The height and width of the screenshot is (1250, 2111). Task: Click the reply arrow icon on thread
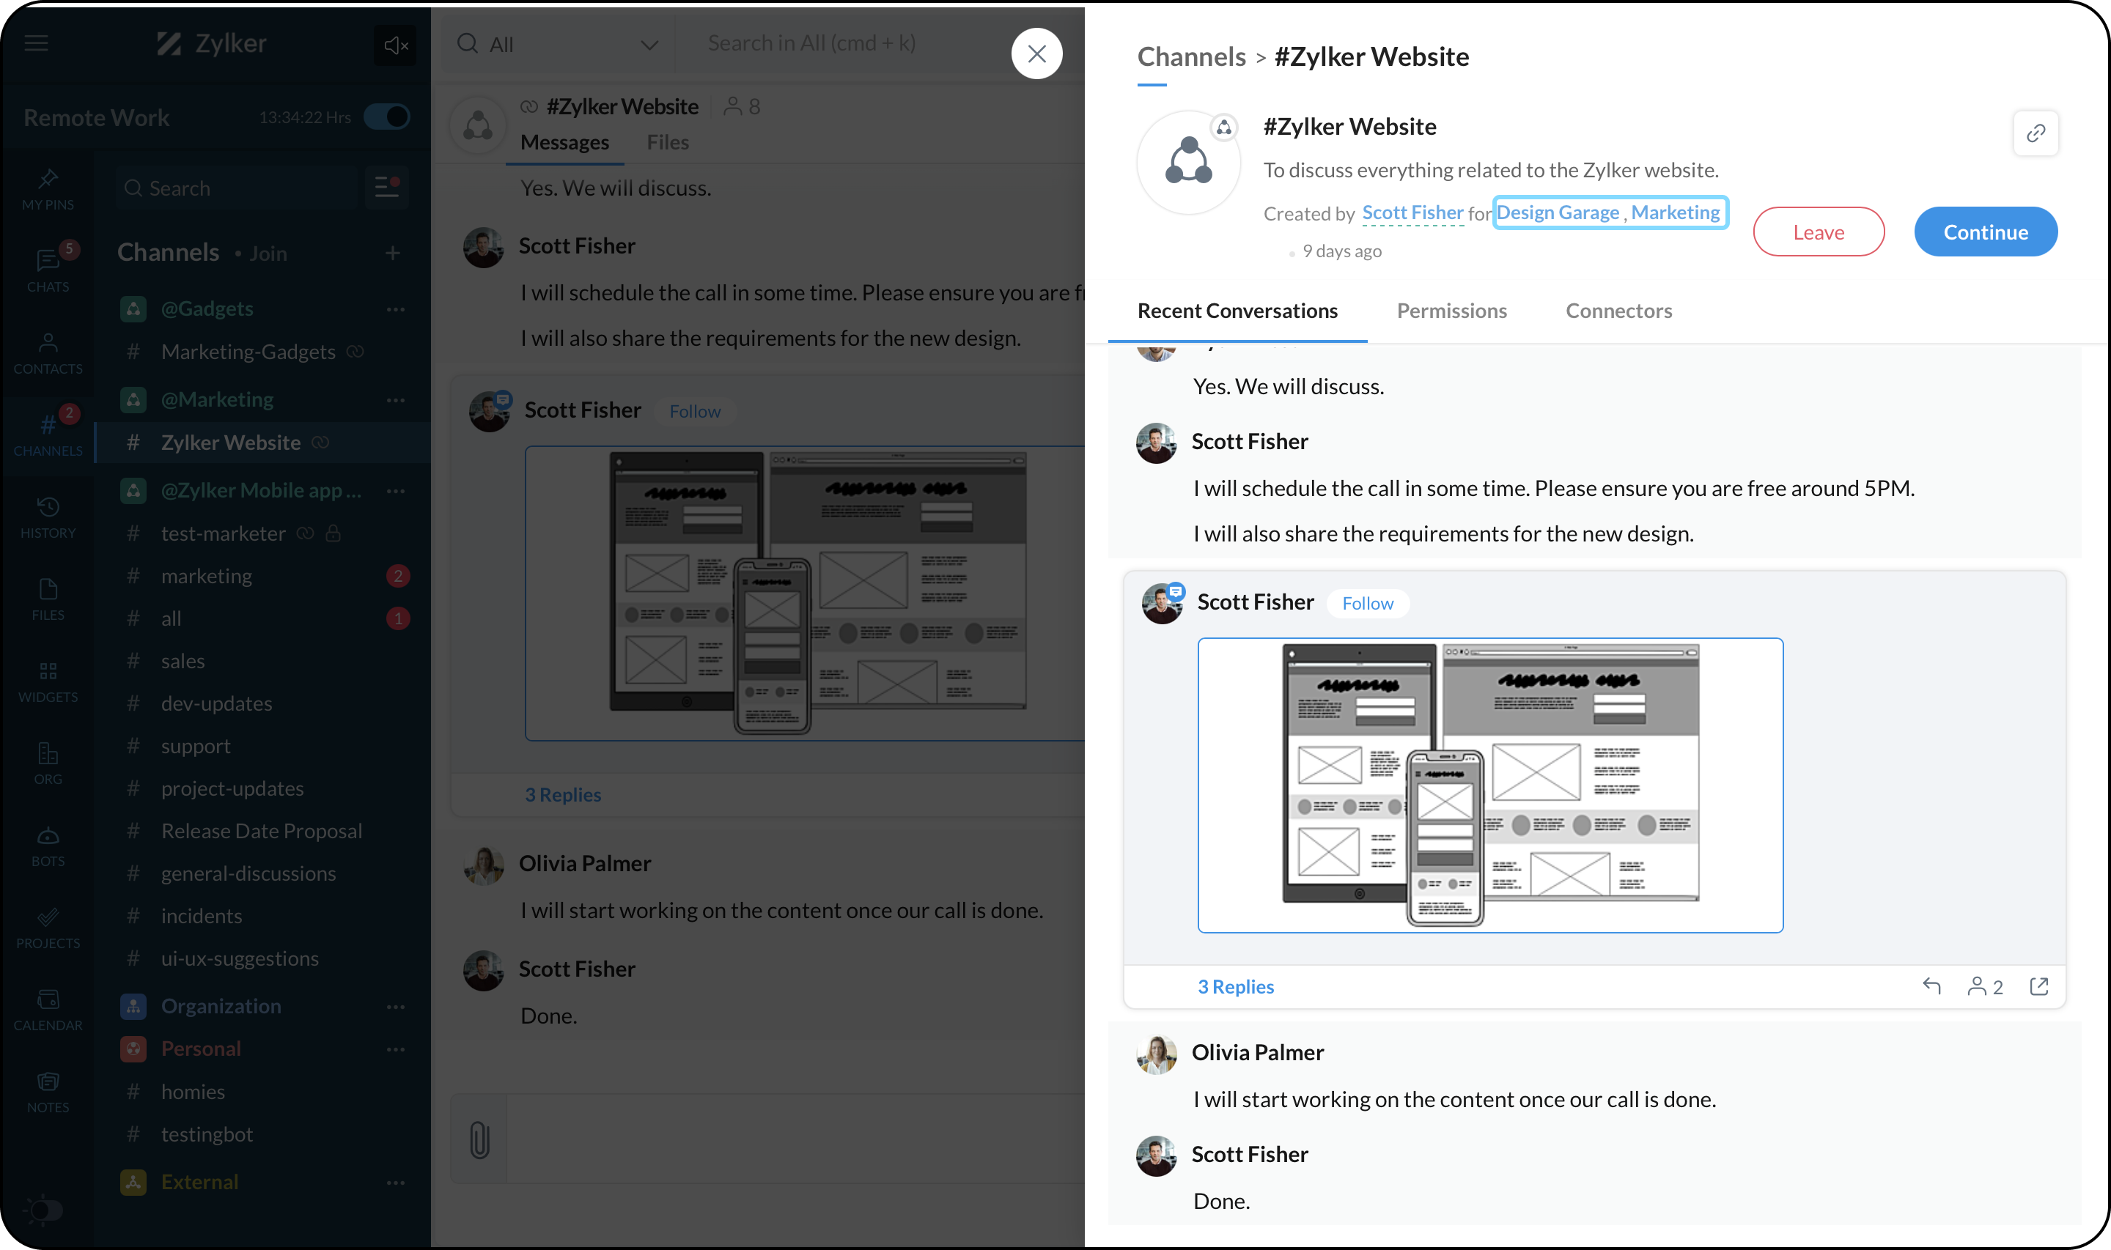(1931, 985)
